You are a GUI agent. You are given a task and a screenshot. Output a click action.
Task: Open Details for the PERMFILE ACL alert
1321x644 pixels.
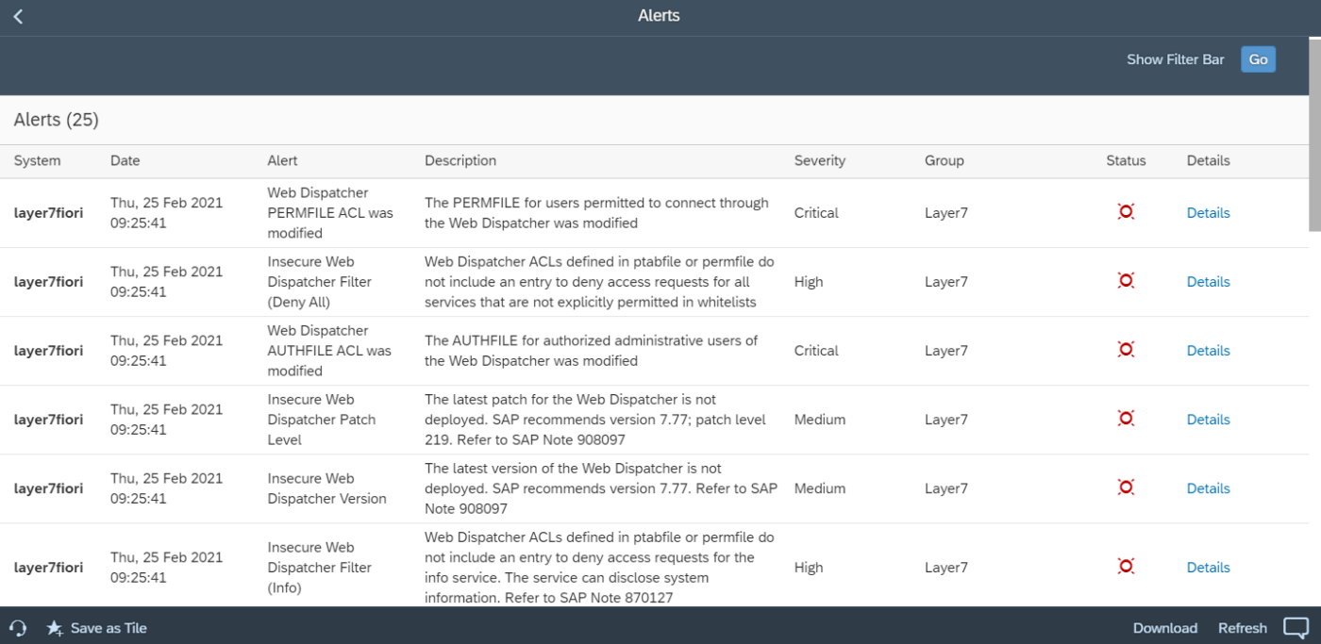[x=1208, y=212]
